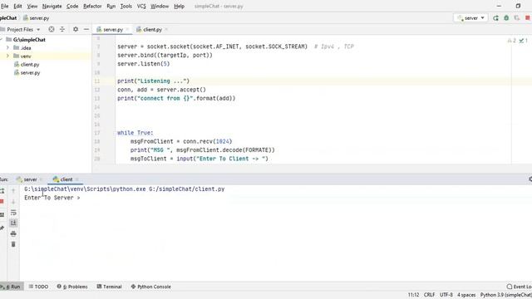Show the warnings inspection indicator

tap(512, 41)
